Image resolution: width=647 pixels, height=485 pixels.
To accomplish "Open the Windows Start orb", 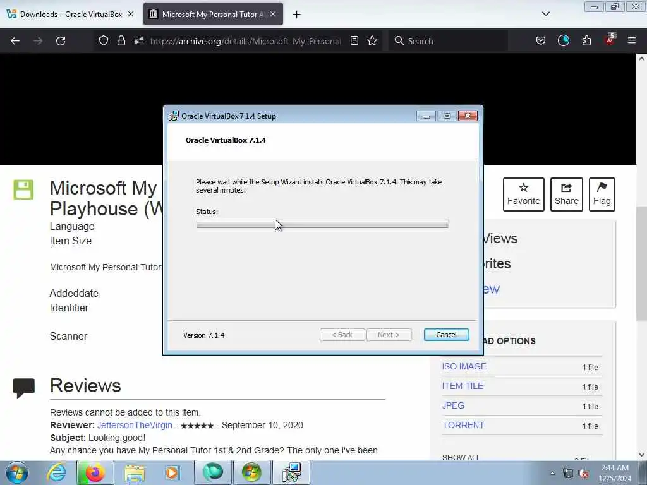I will 16,472.
